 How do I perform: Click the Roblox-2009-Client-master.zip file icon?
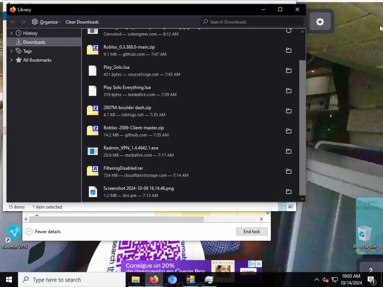click(93, 131)
